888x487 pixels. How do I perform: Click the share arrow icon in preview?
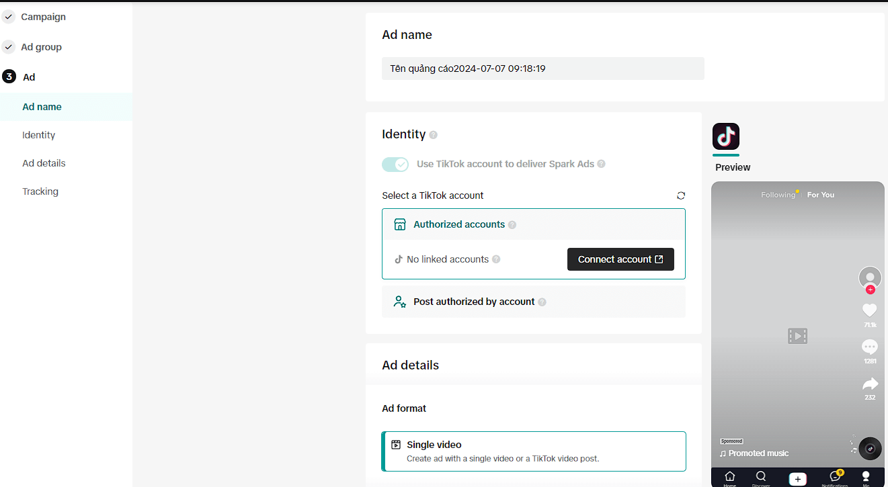click(x=870, y=384)
